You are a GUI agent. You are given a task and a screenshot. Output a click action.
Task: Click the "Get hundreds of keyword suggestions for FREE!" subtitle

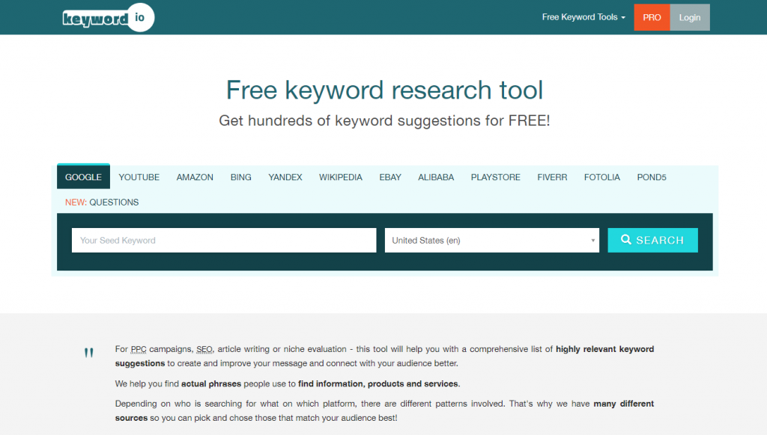tap(384, 120)
